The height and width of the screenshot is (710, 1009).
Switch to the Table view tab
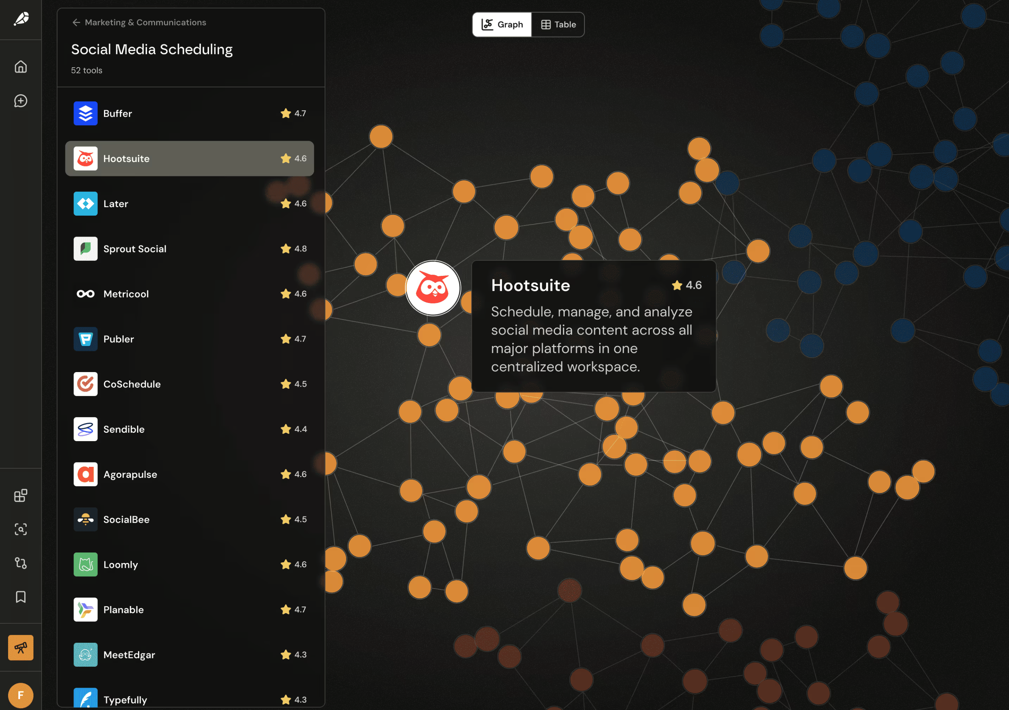558,25
